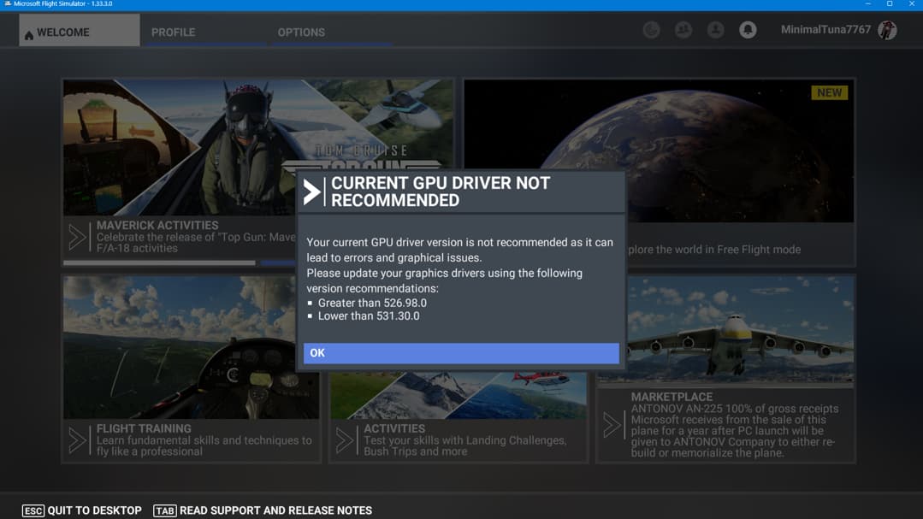This screenshot has height=519, width=923.
Task: Minimize the Flight Simulator window
Action: point(867,3)
